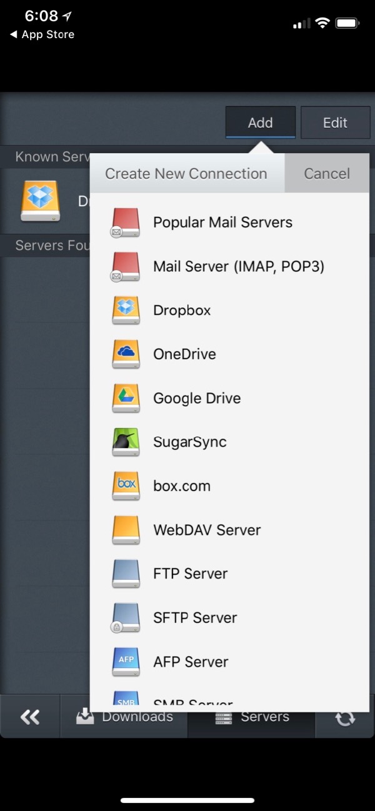Tap the AFP Server drive icon
375x811 pixels.
coord(126,662)
